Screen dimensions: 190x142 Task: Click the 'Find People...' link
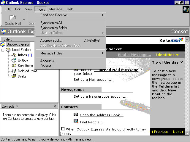tap(91, 122)
